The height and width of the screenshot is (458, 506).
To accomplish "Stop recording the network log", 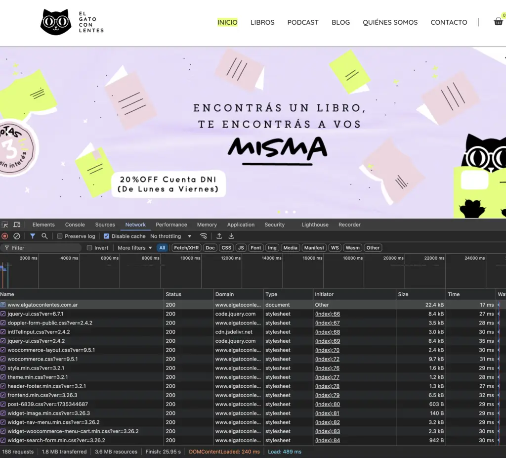I will (x=5, y=236).
